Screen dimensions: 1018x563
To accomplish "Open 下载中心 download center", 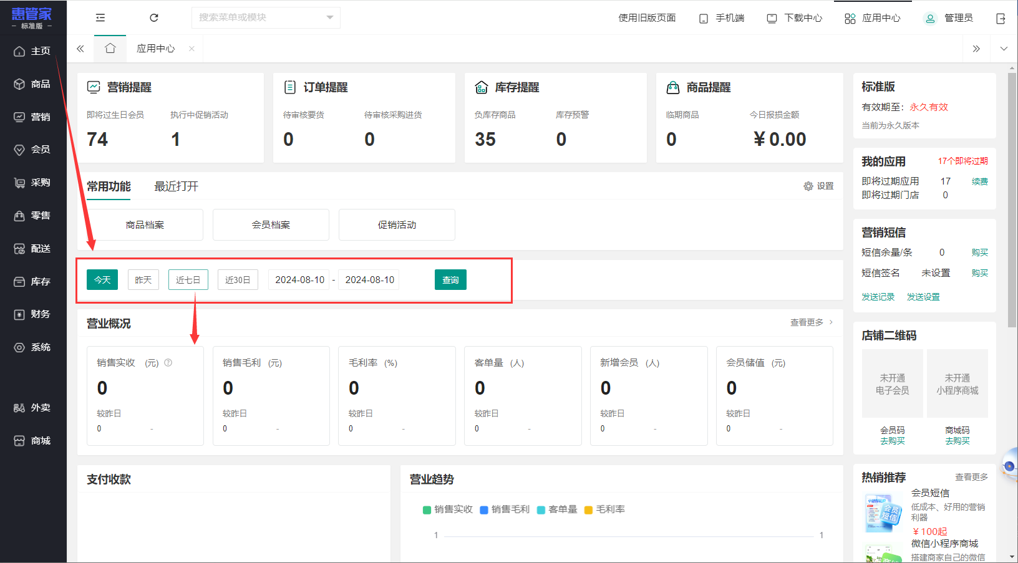I will click(x=795, y=18).
